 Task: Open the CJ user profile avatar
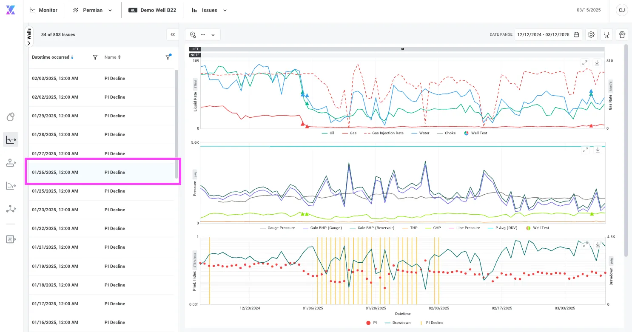[x=622, y=10]
